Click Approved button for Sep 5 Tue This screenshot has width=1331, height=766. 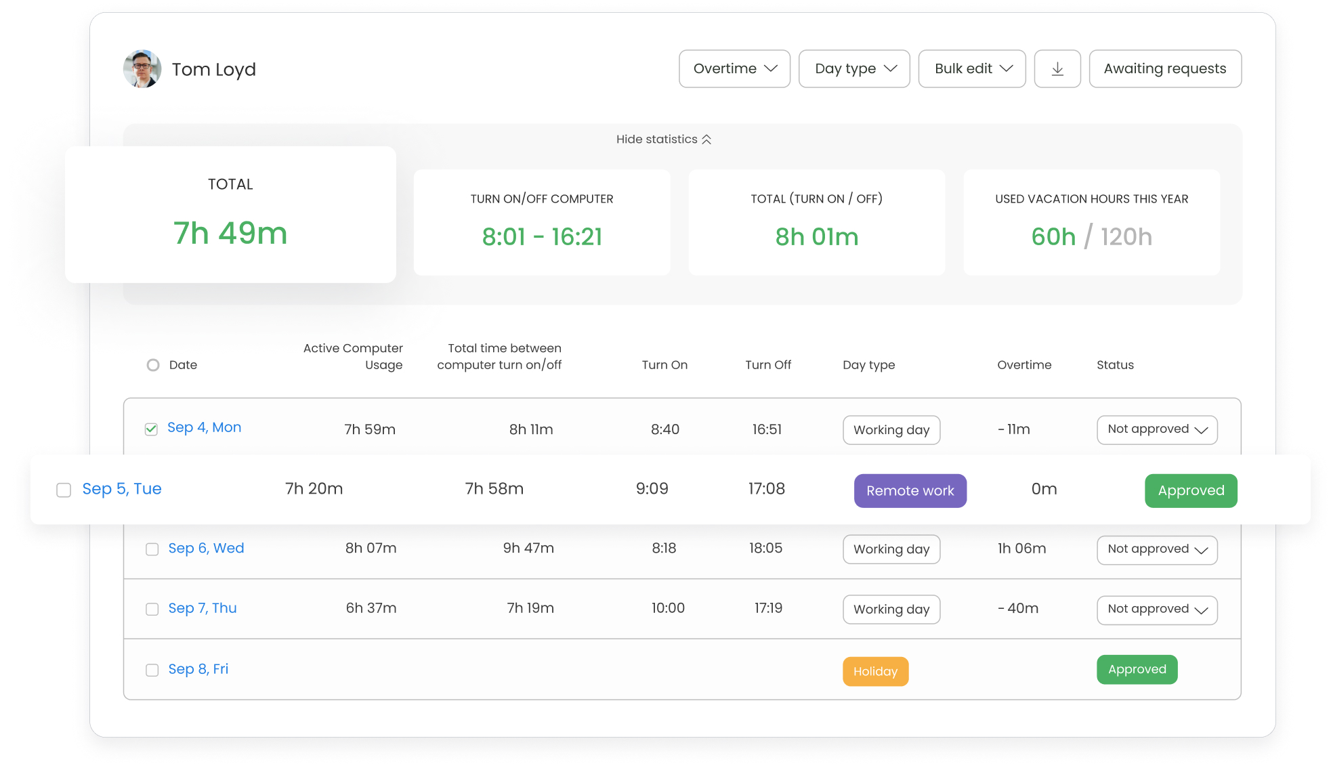tap(1190, 490)
